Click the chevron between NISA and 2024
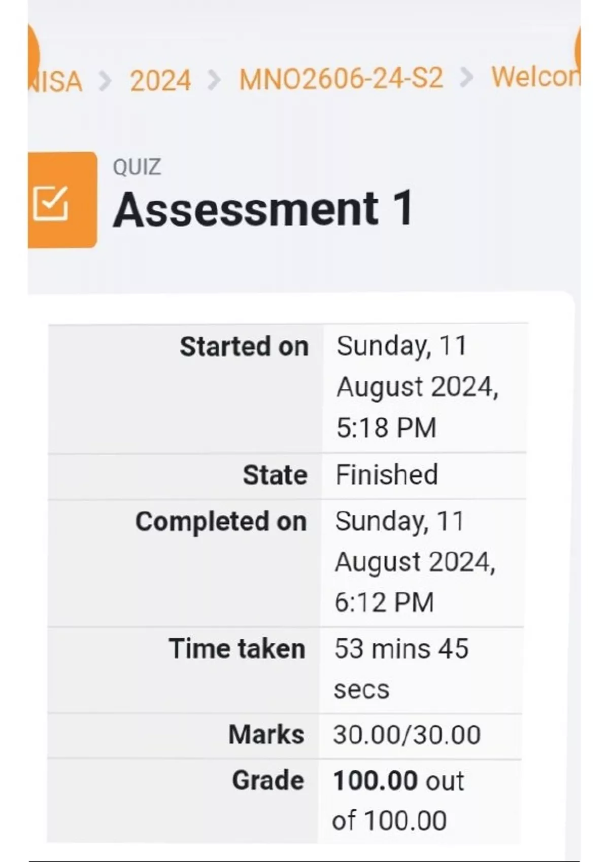609x862 pixels. coord(105,81)
